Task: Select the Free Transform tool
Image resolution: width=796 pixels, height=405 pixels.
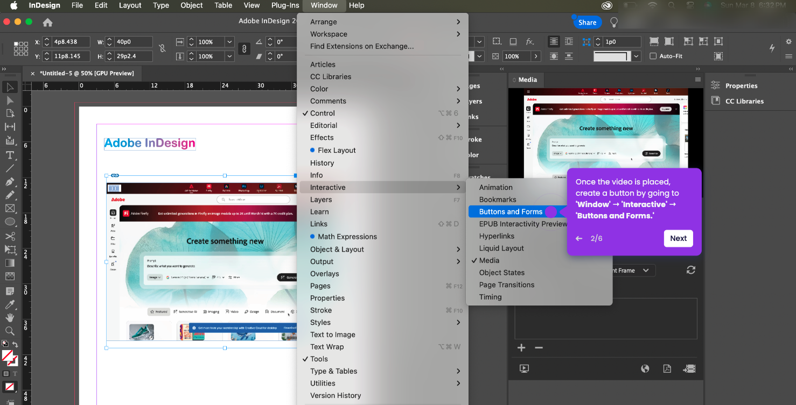Action: click(x=10, y=250)
